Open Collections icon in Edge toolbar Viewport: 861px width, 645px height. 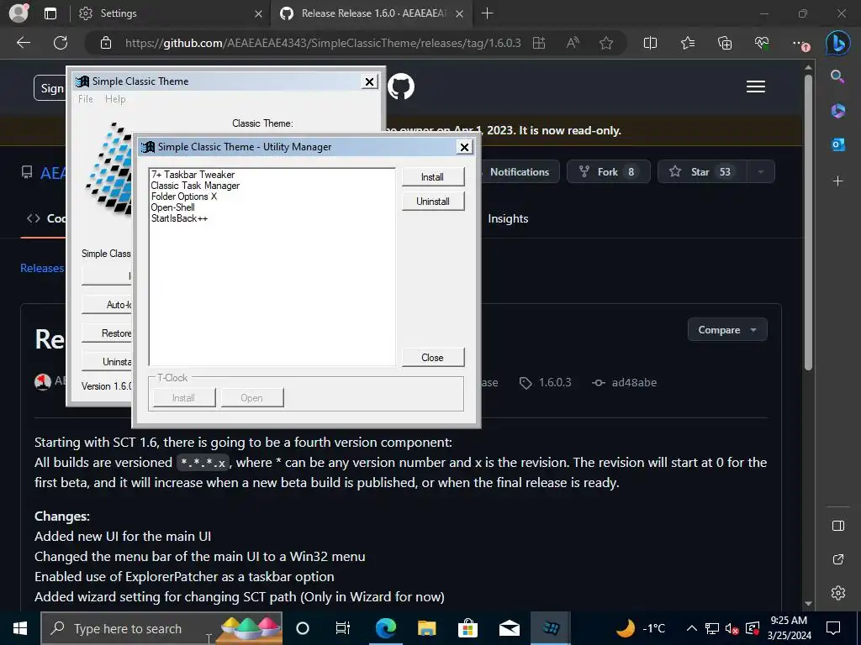(725, 43)
